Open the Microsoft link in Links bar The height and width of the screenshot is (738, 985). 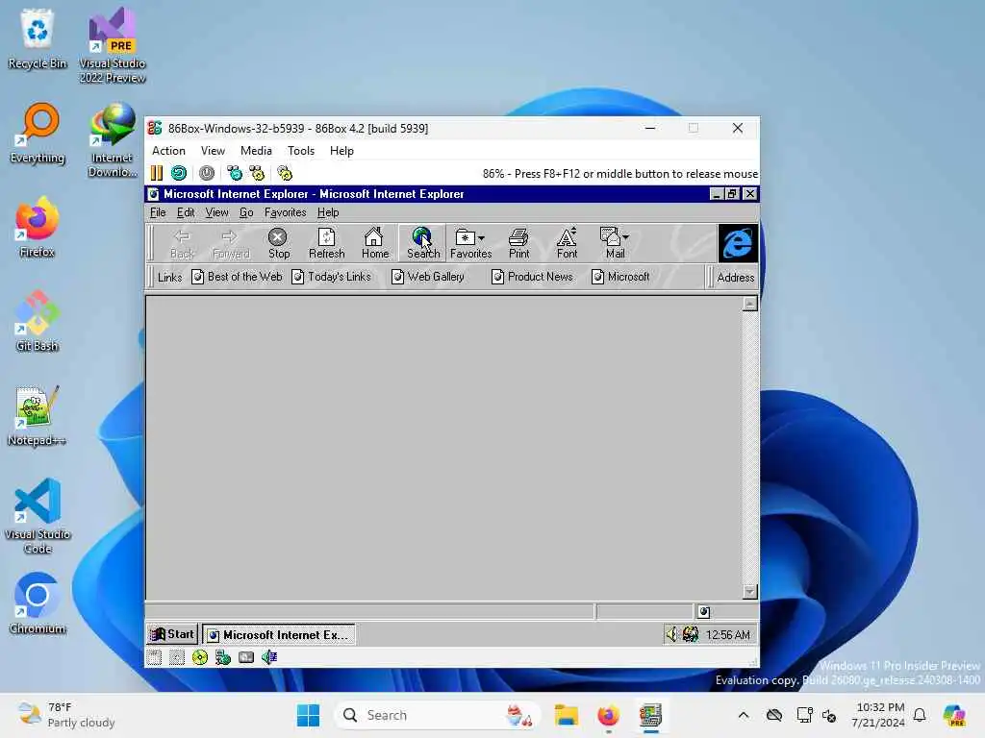tap(620, 277)
